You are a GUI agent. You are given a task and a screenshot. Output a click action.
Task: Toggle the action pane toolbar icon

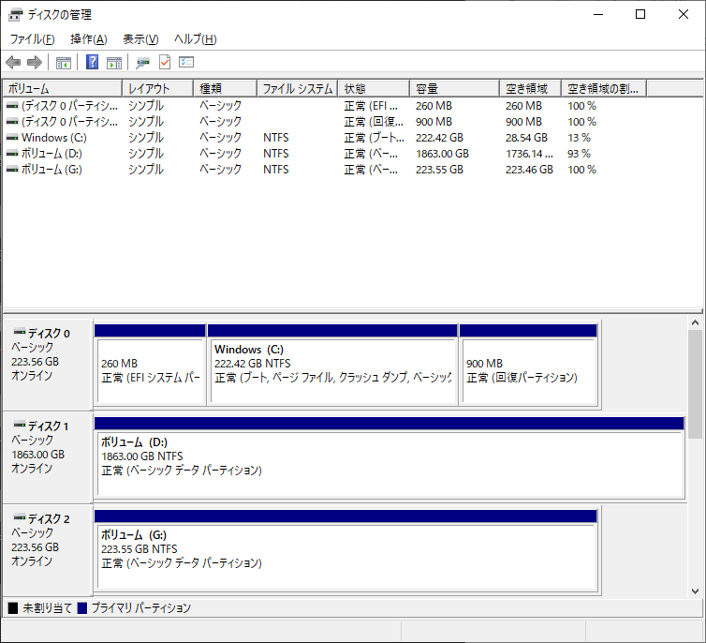coord(114,62)
